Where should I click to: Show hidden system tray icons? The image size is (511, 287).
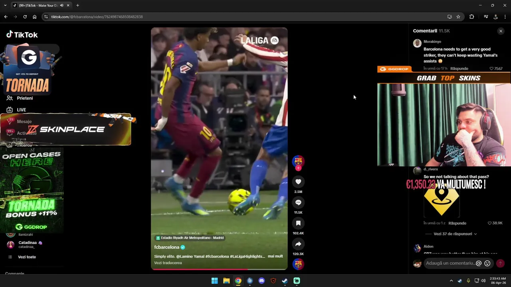451,281
